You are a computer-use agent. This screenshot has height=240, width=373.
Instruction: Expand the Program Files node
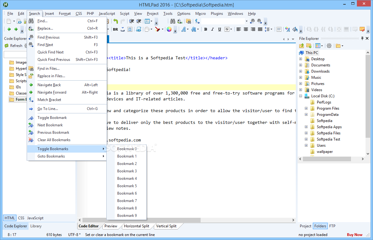pos(306,108)
